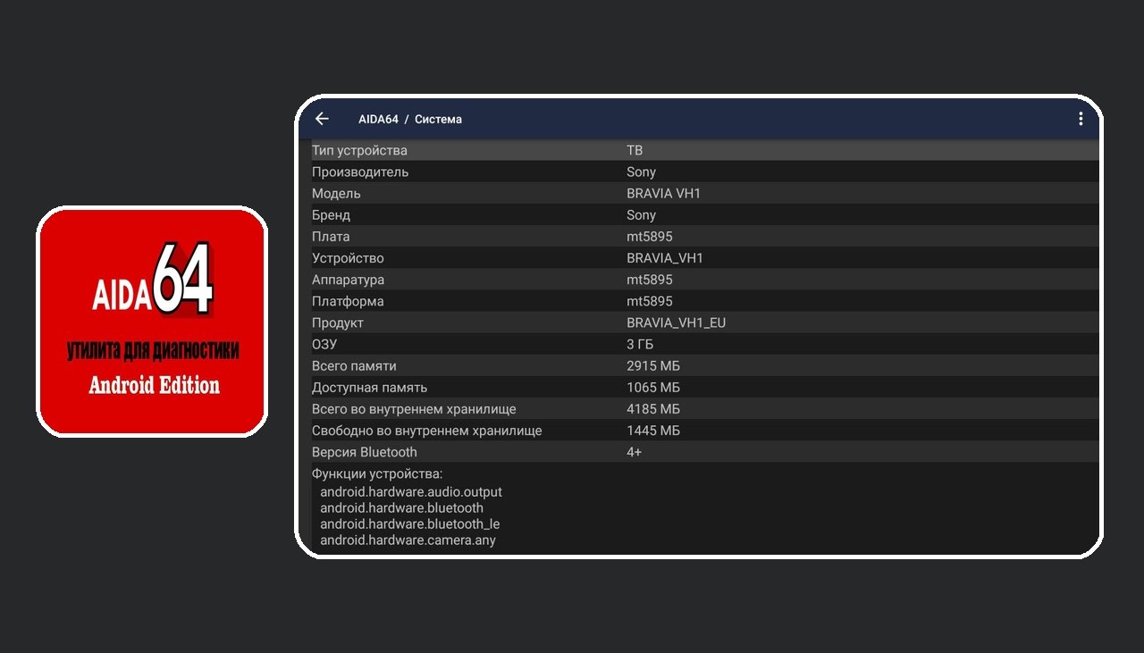Click the 3 ГБ RAM value
Image resolution: width=1144 pixels, height=653 pixels.
[x=640, y=344]
